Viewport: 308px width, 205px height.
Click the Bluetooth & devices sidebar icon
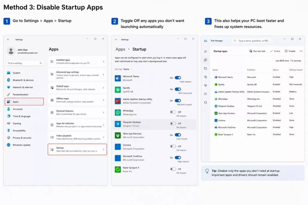point(8,80)
